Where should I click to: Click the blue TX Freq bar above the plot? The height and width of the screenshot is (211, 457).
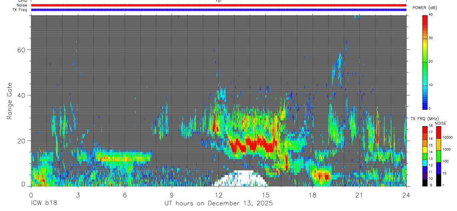218,10
